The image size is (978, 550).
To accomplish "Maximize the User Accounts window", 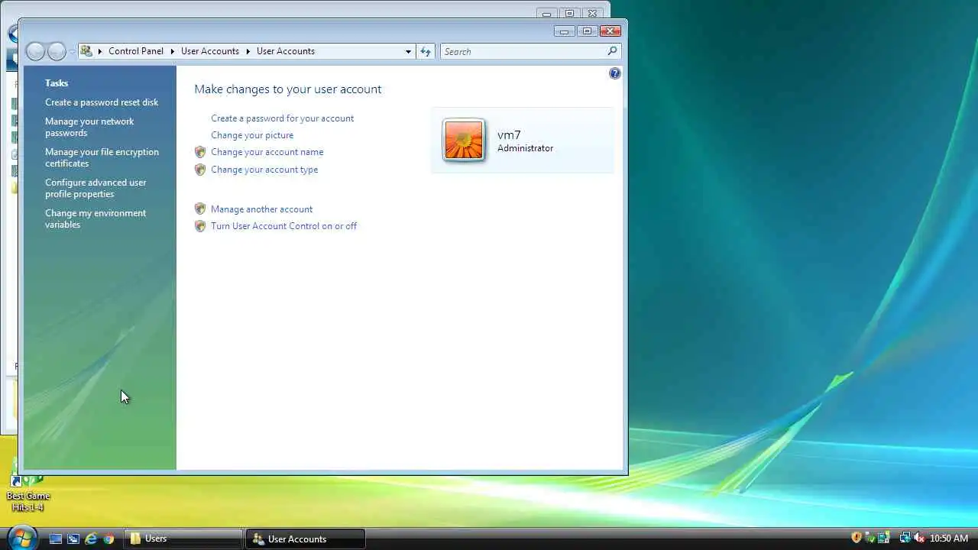I will 587,31.
